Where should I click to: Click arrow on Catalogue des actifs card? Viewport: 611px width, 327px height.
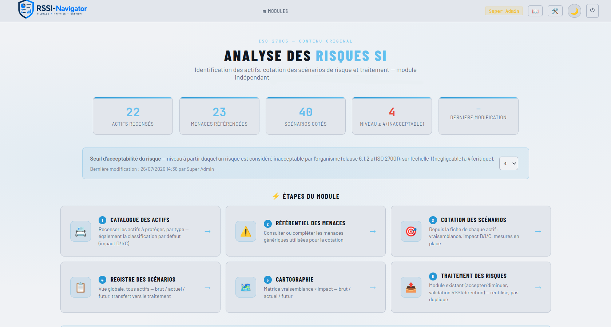point(207,231)
